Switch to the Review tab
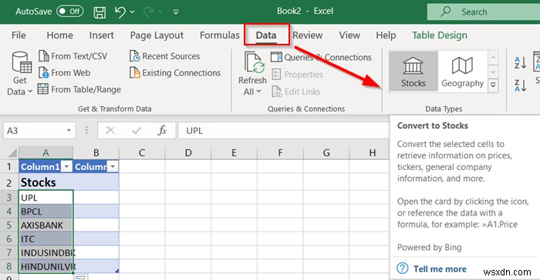The height and width of the screenshot is (280, 540). pyautogui.click(x=308, y=35)
